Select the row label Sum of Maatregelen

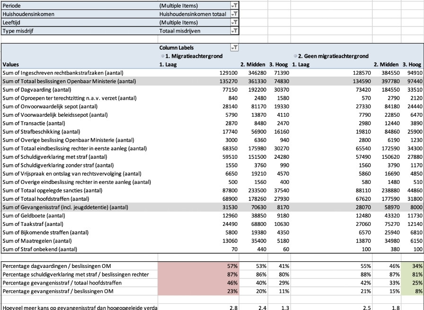tap(79, 241)
